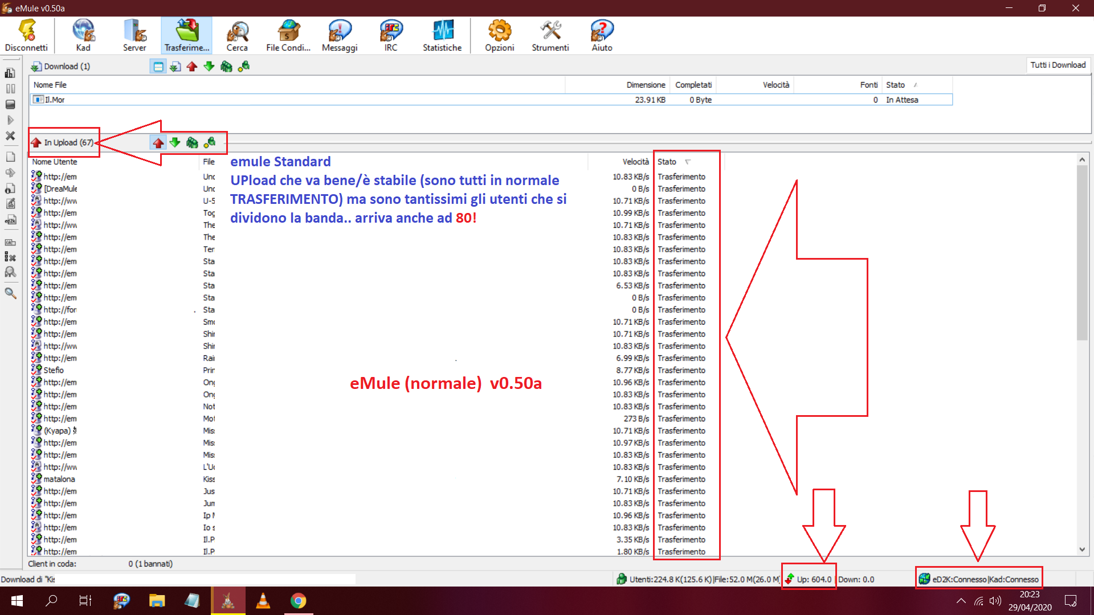Click the Utenti:224.8 K status bar entry
The width and height of the screenshot is (1094, 615).
(698, 579)
